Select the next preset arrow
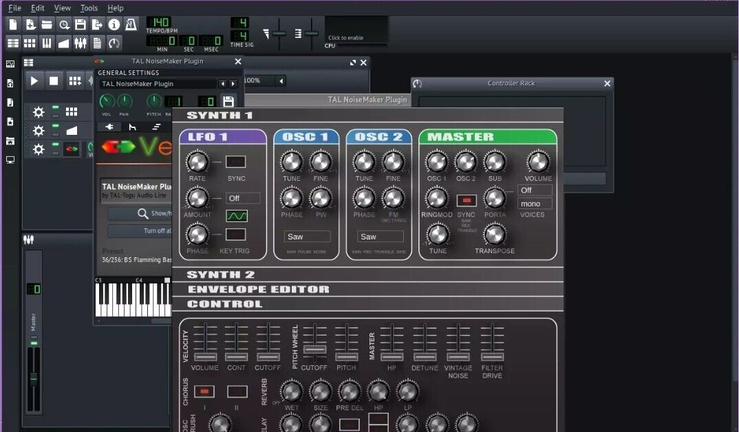The height and width of the screenshot is (432, 739). (x=233, y=84)
